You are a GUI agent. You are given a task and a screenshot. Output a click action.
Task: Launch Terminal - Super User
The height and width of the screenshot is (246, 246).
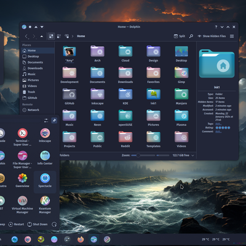(x=22, y=137)
